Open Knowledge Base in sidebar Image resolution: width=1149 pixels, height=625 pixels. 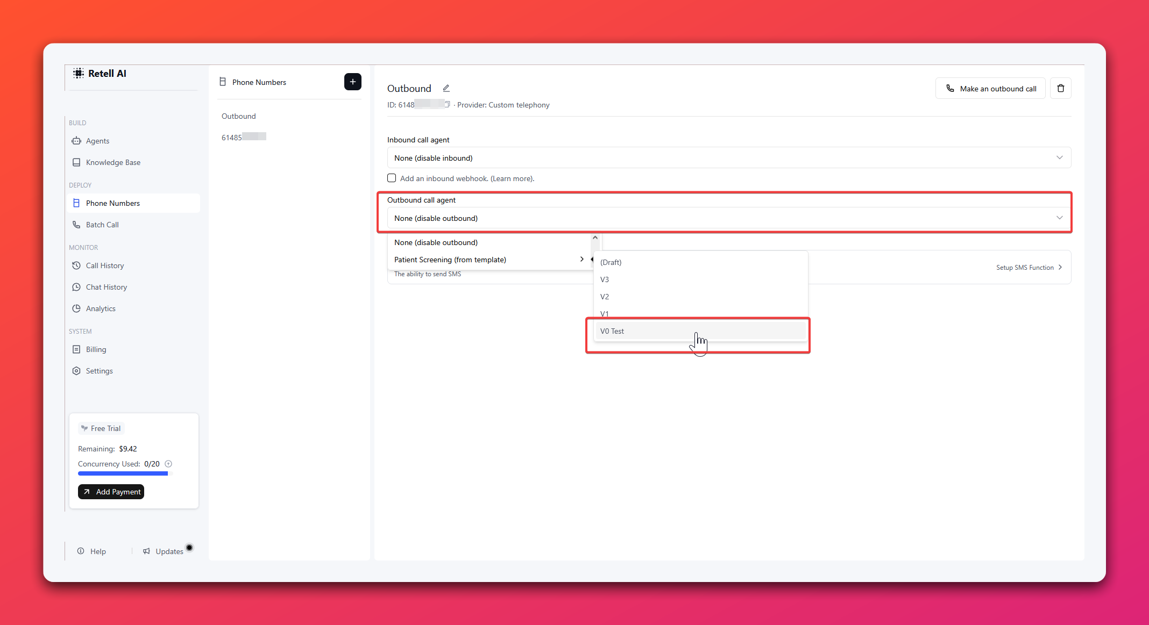coord(113,162)
